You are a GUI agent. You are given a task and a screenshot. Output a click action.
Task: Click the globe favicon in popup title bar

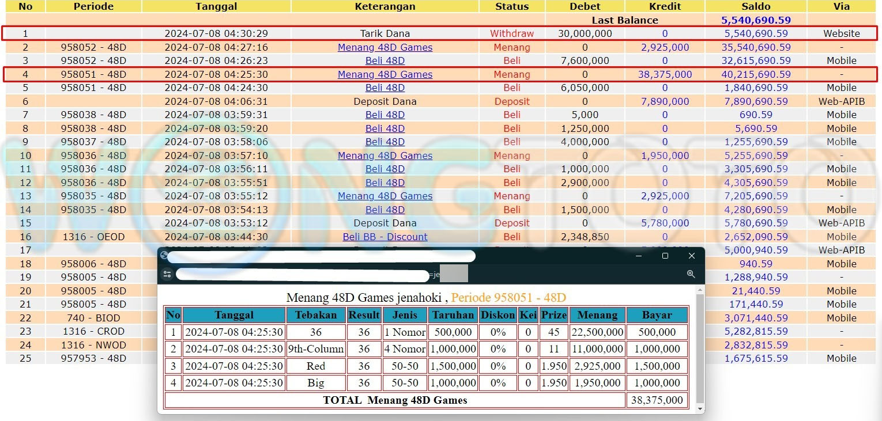coord(164,256)
